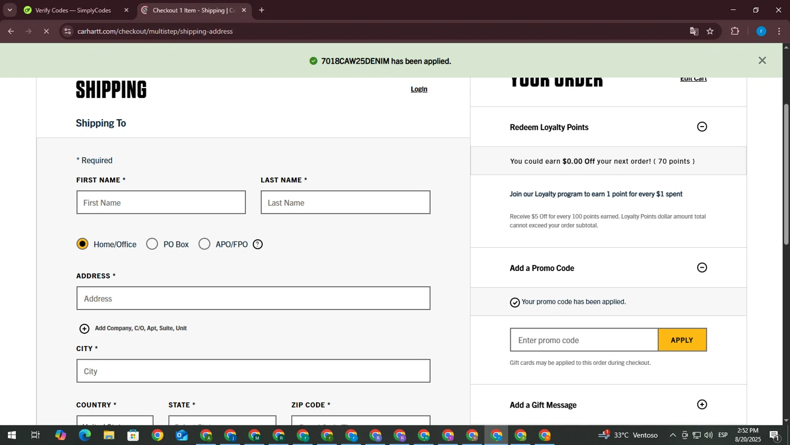The height and width of the screenshot is (445, 790).
Task: Open Microsoft Store from the taskbar
Action: pyautogui.click(x=133, y=435)
